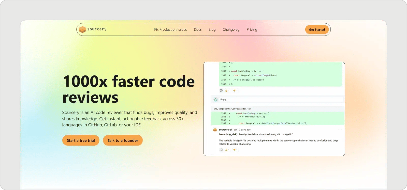407x190 pixels.
Task: Click thumbs down below variable shadowing comment
Action: [235, 150]
